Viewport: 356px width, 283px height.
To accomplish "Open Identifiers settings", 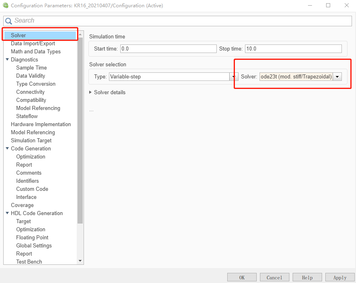I will (27, 181).
